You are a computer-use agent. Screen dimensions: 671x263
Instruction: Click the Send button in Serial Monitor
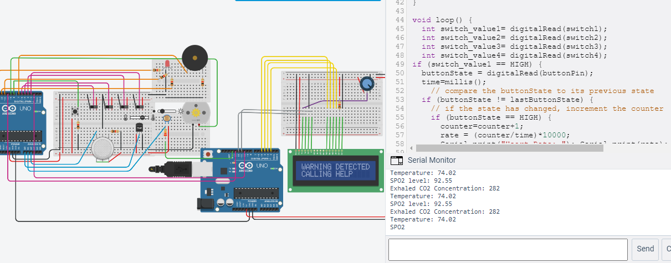(x=645, y=249)
